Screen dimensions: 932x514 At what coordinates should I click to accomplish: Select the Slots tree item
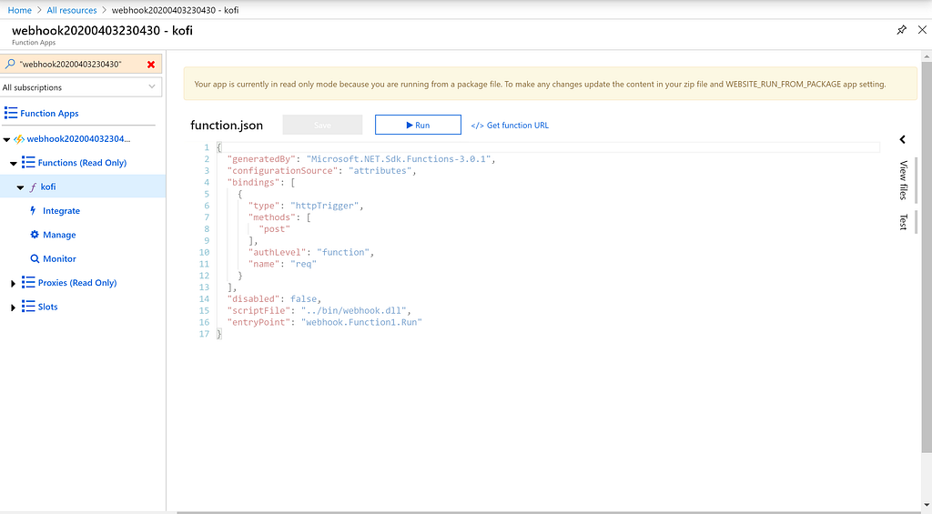pos(47,307)
